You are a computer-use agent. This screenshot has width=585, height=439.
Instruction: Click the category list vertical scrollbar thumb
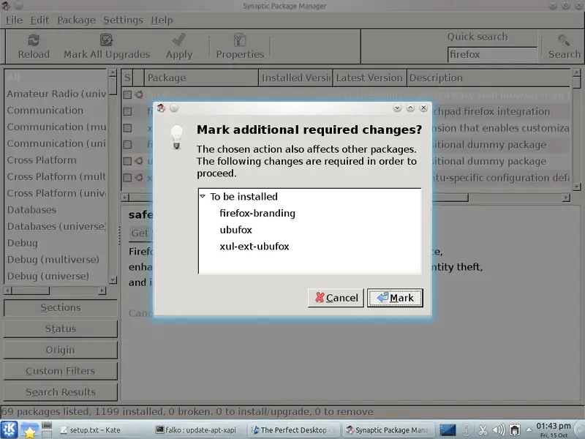(113, 86)
